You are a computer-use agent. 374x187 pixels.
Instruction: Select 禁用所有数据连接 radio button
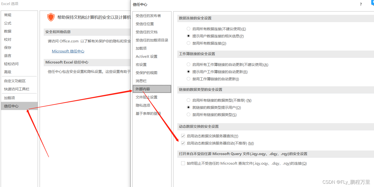(189, 43)
